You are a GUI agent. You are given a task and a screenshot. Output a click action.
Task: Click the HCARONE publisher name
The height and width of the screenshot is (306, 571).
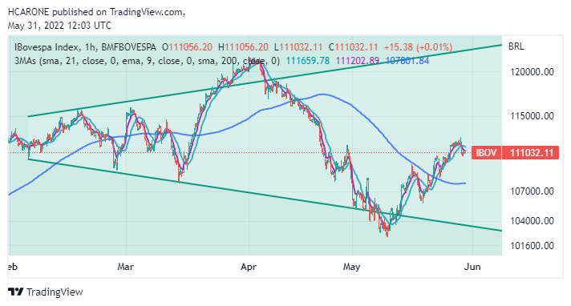tap(28, 12)
